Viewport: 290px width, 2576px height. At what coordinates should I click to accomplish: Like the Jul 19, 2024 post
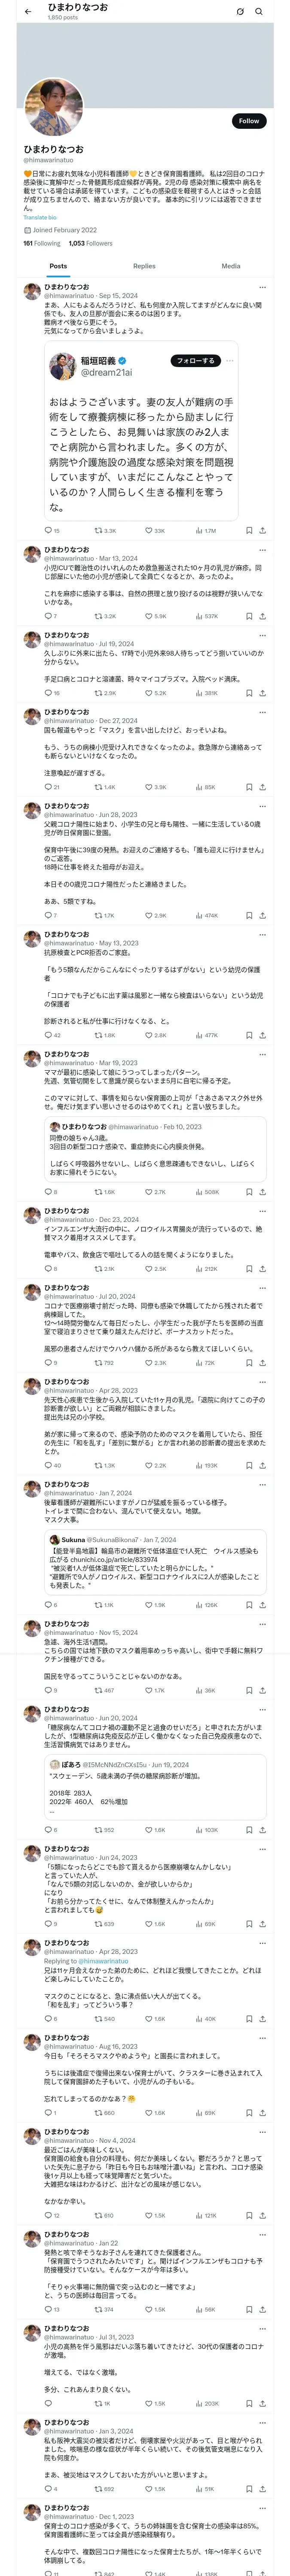coord(150,693)
